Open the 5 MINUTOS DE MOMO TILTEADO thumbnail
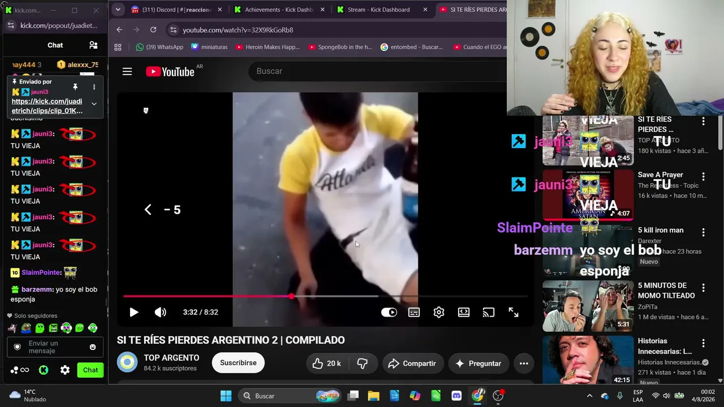The width and height of the screenshot is (724, 407). click(588, 306)
